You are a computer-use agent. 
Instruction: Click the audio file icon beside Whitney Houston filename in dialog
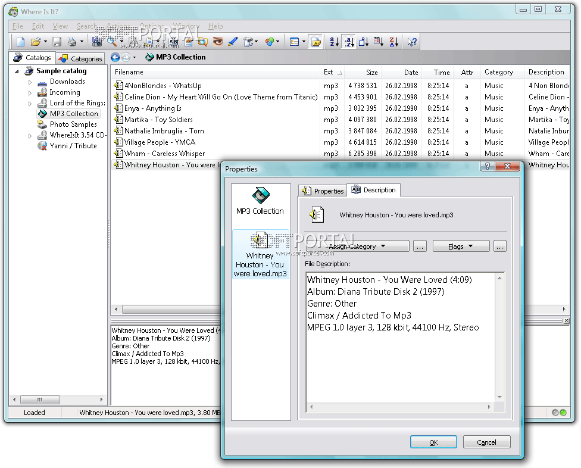tap(317, 215)
